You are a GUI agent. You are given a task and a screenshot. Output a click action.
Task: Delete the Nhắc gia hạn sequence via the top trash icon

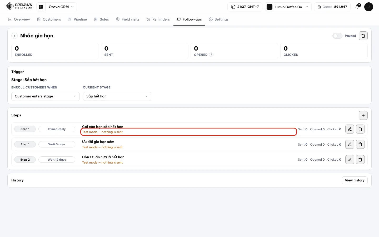coord(363,36)
